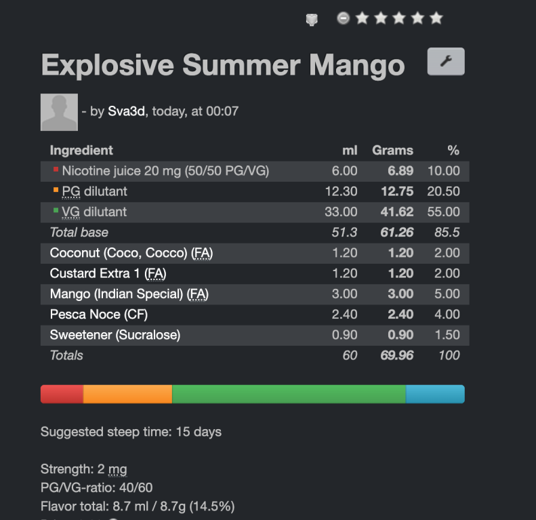Open the author Sva3d profile link
This screenshot has width=536, height=520.
[x=126, y=111]
